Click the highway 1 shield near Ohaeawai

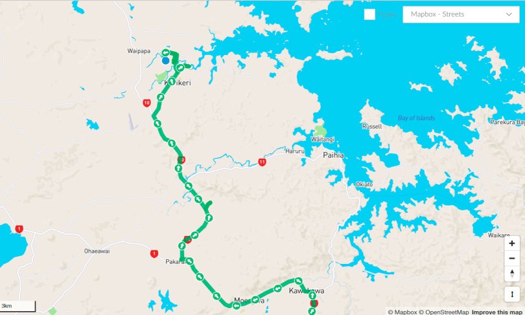tap(154, 254)
